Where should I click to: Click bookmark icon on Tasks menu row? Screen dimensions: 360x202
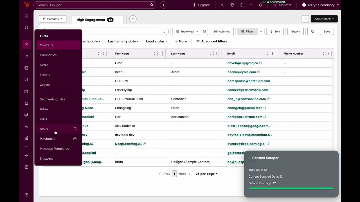pos(75,129)
